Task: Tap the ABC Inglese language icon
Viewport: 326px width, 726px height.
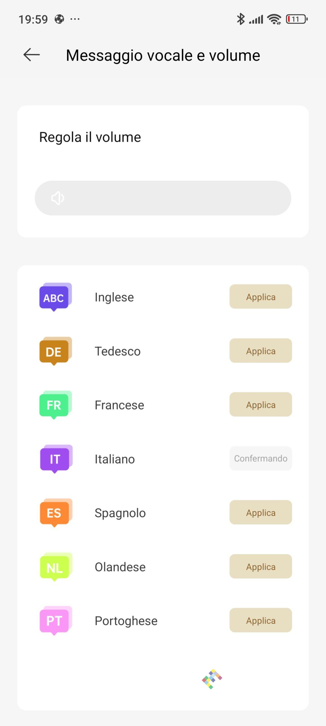Action: (55, 297)
